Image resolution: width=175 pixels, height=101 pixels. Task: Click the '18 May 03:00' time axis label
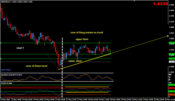[x=93, y=100]
